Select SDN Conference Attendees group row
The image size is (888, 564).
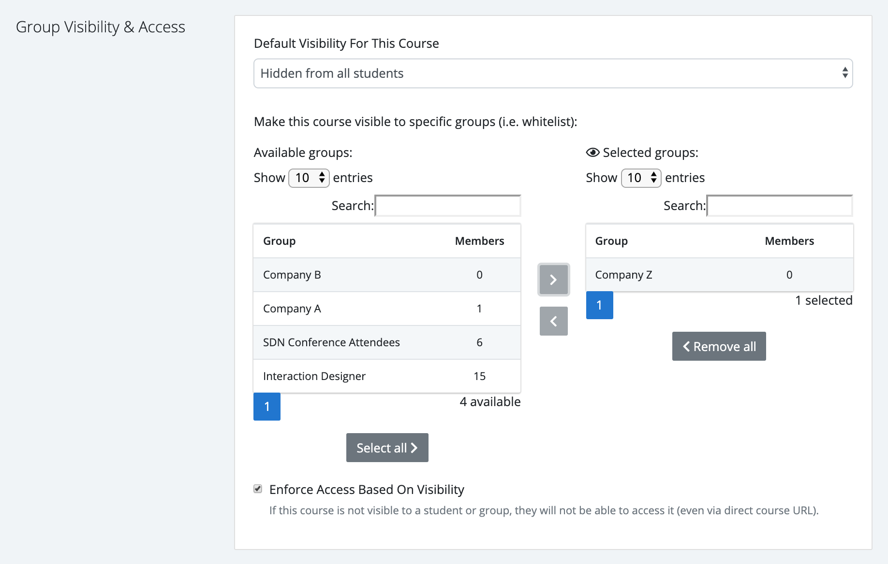click(x=386, y=342)
